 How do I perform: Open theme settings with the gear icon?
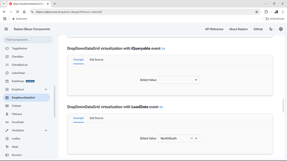click(281, 29)
